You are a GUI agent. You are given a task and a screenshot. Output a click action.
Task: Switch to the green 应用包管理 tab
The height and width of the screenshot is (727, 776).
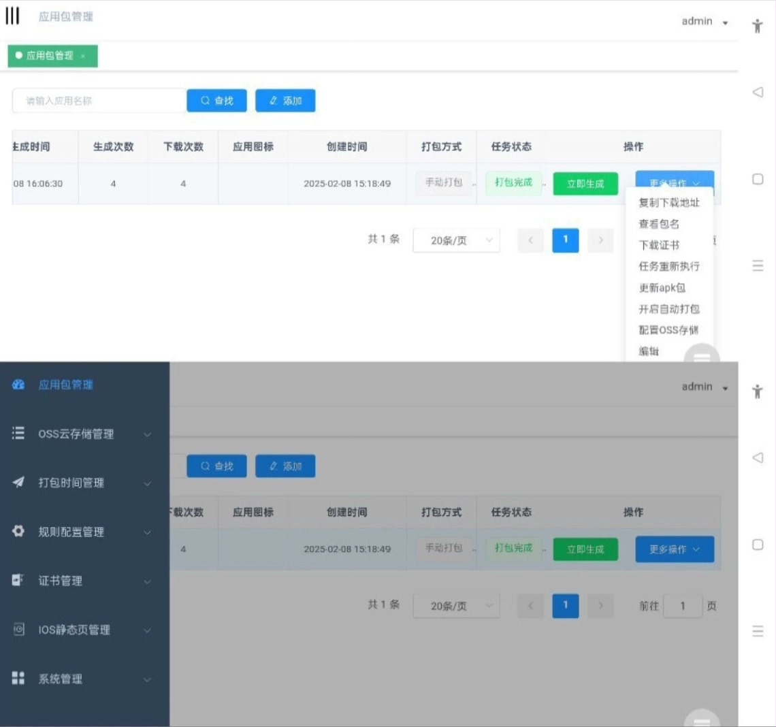pos(52,56)
